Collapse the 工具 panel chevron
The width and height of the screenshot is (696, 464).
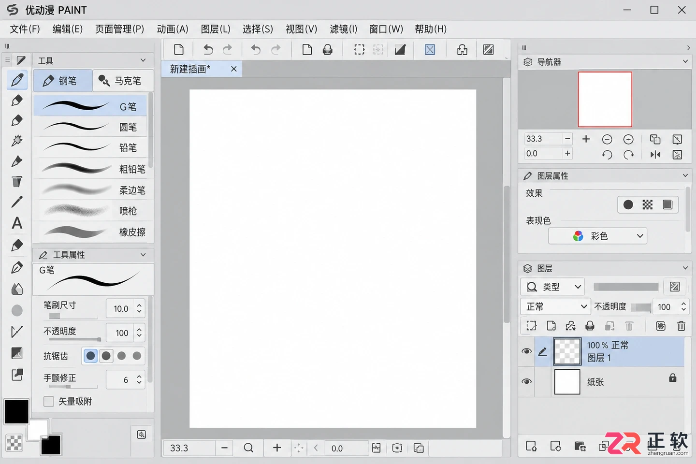[x=143, y=60]
